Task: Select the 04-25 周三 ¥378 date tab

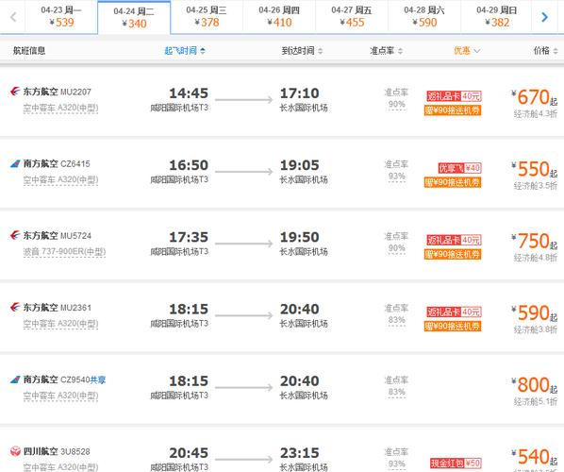Action: (207, 17)
